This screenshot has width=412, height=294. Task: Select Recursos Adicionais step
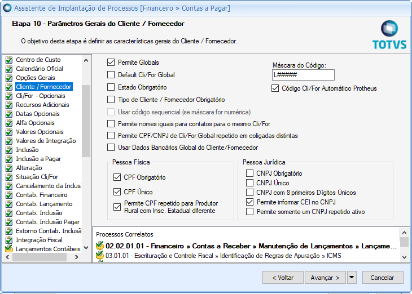click(42, 105)
